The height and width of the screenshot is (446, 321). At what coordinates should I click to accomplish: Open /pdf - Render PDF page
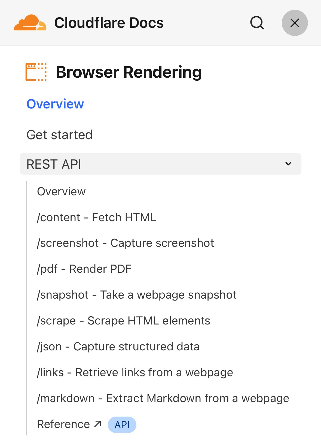tap(84, 269)
